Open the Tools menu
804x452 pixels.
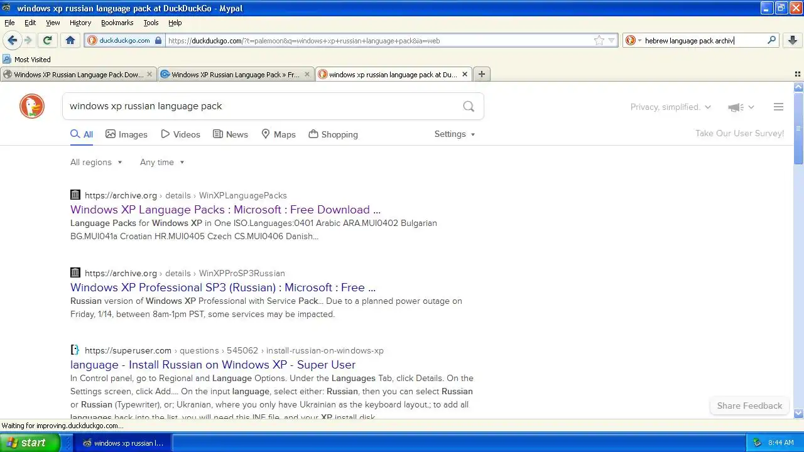(x=151, y=23)
